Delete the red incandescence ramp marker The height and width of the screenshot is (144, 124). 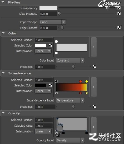pyautogui.click(x=81, y=93)
